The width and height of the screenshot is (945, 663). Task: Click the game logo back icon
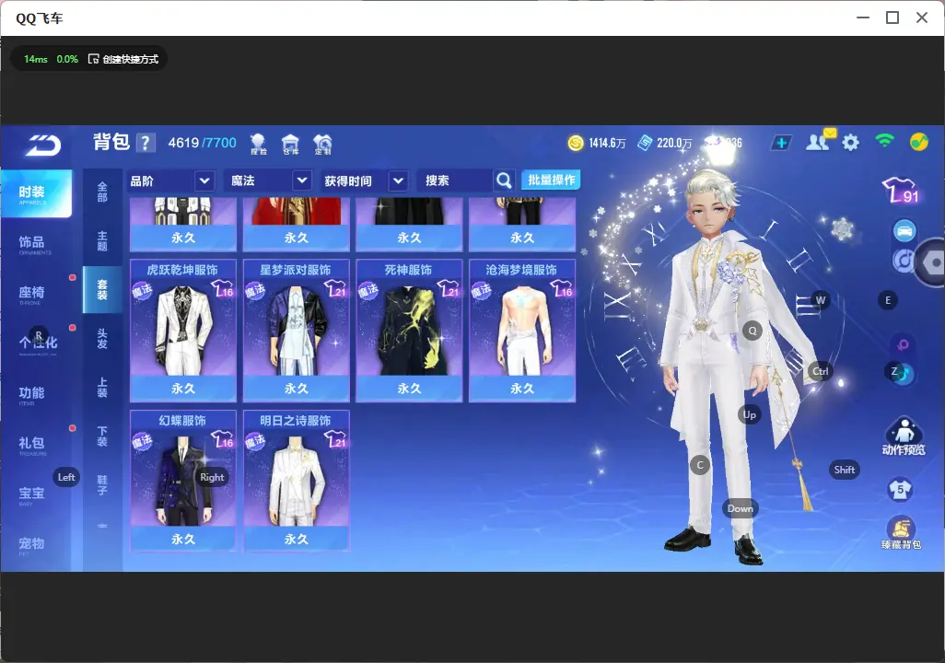(42, 145)
